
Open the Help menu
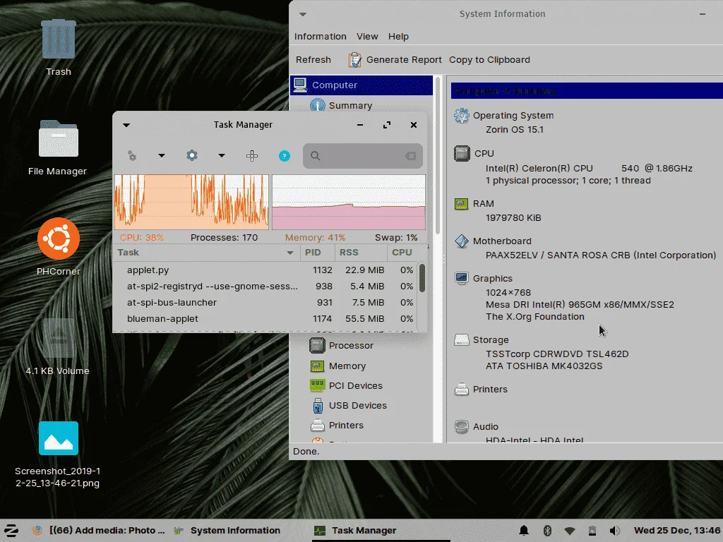[398, 37]
